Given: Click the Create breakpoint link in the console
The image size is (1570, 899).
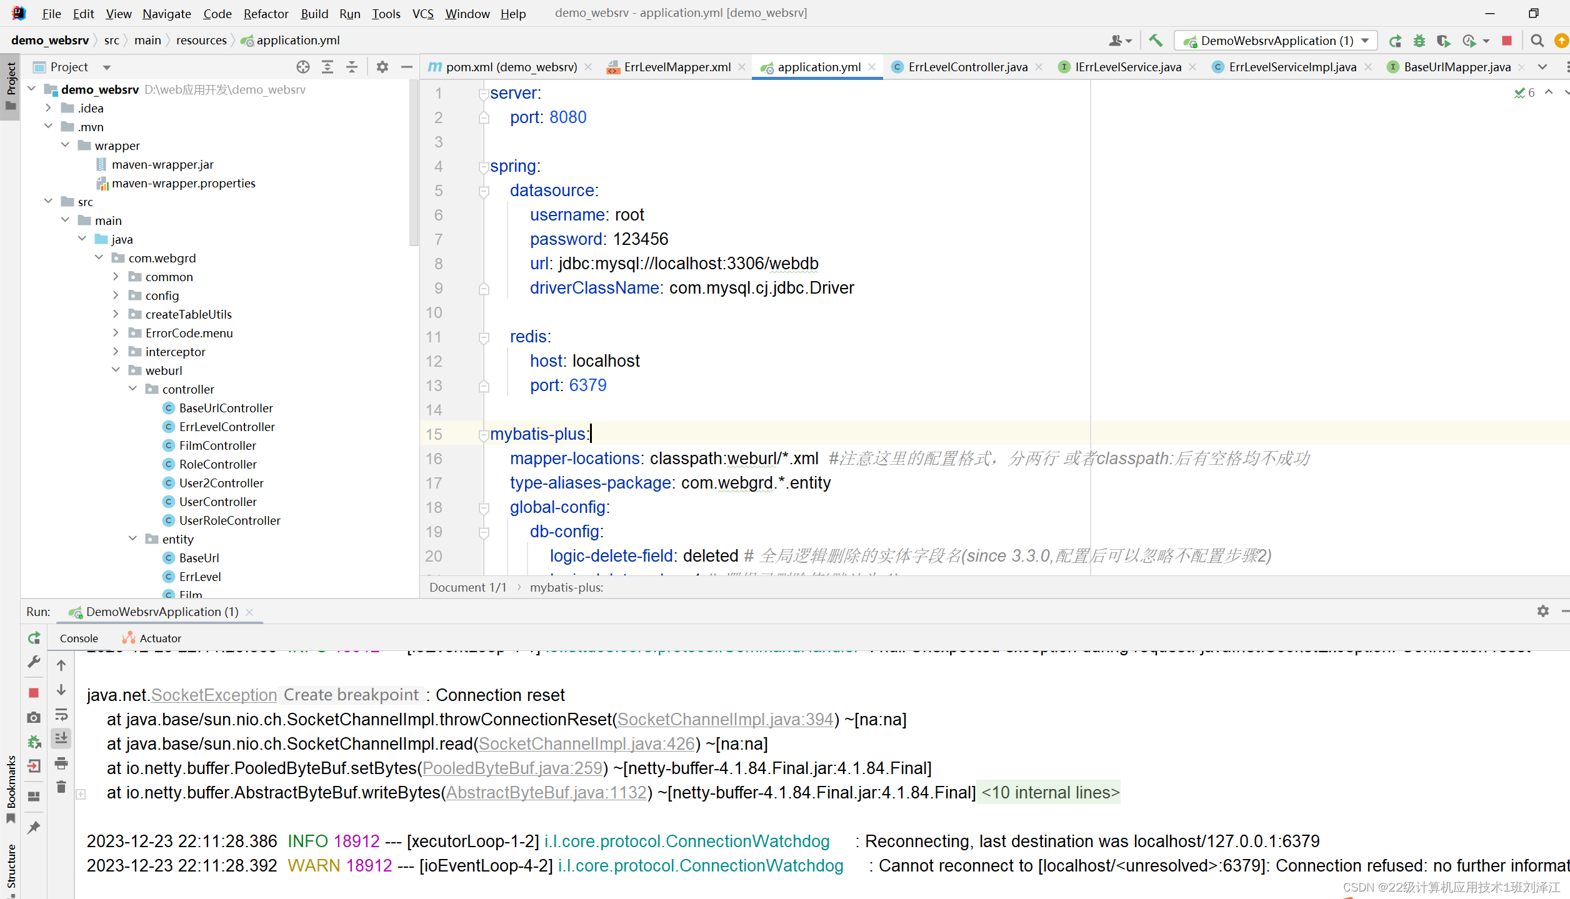Looking at the screenshot, I should (351, 695).
